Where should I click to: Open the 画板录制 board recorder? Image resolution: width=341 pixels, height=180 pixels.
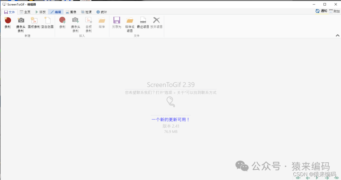[34, 23]
